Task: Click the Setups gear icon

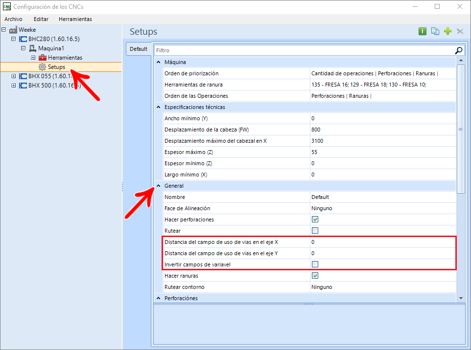Action: (x=43, y=67)
